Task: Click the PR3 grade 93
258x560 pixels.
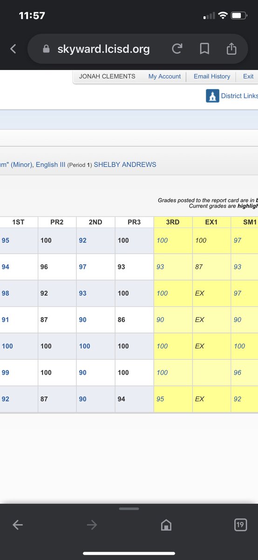Action: click(121, 267)
